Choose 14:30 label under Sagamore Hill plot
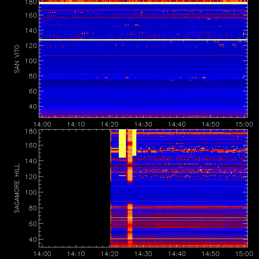 pyautogui.click(x=143, y=254)
